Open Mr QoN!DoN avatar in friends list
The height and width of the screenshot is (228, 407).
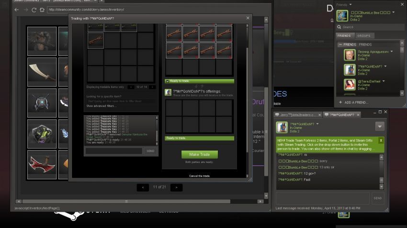tap(350, 70)
